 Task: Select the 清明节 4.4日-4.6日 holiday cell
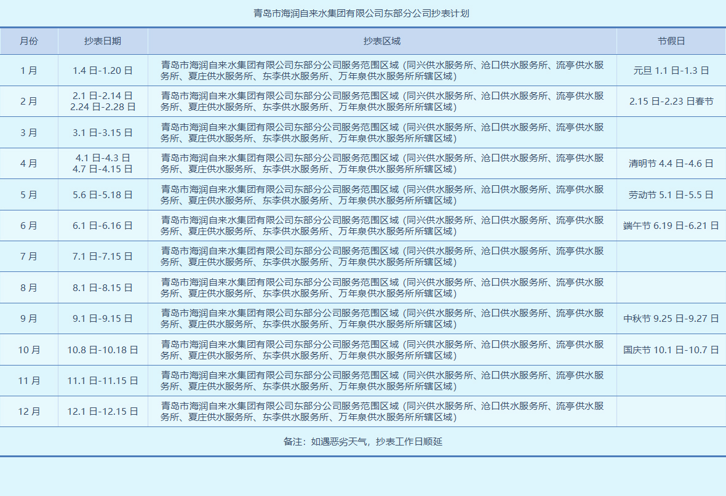671,163
